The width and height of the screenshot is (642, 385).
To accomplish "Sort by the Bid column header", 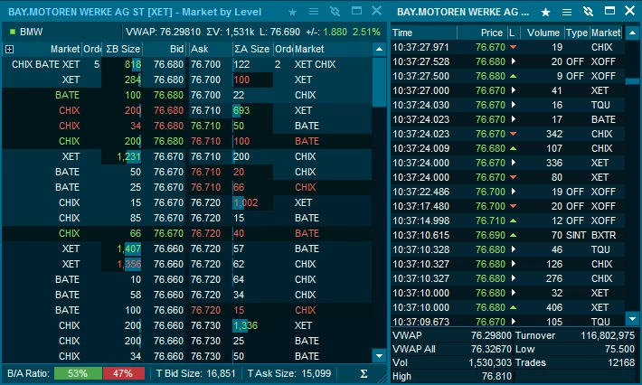I will pos(165,49).
